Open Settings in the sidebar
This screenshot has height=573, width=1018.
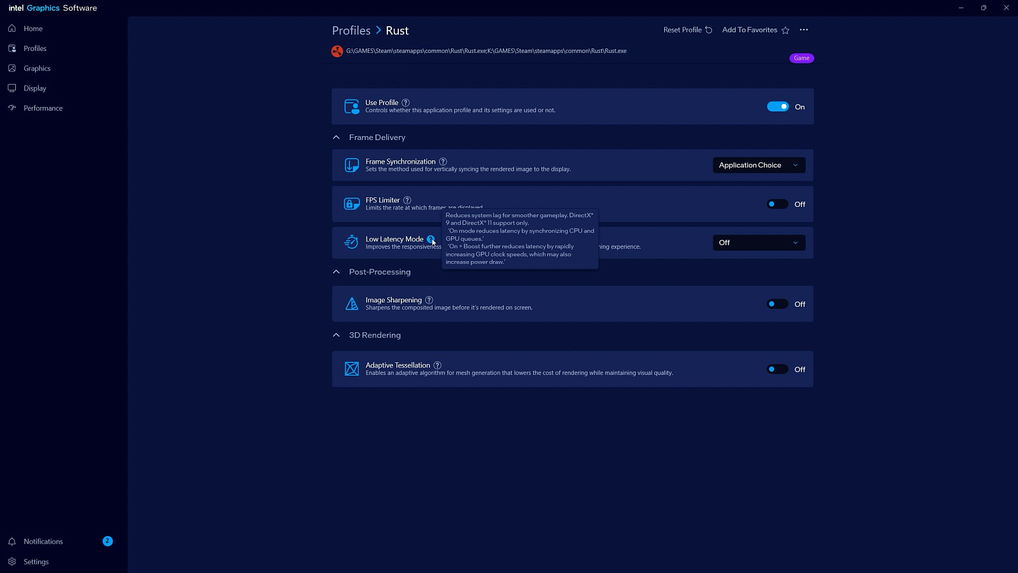[x=36, y=562]
